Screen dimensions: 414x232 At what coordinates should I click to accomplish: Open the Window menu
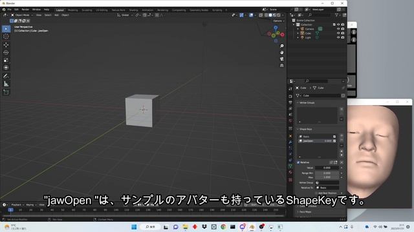36,10
